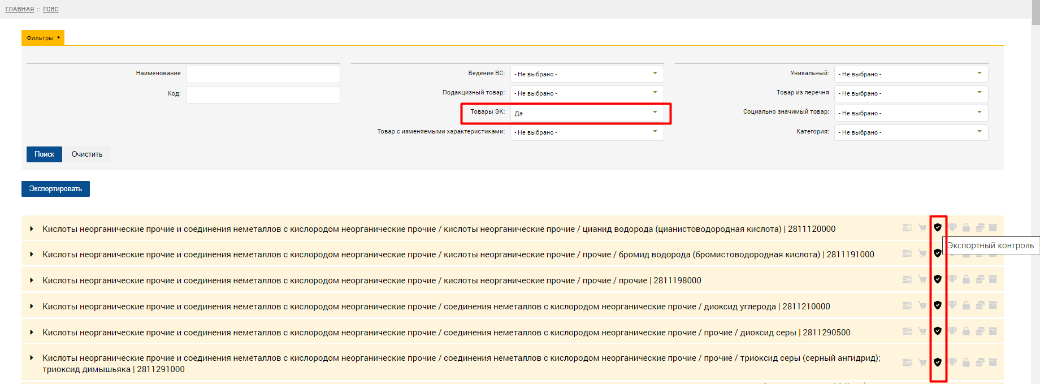Viewport: 1040px width, 384px height.
Task: Expand the диоксид углерода row
Action: (32, 307)
